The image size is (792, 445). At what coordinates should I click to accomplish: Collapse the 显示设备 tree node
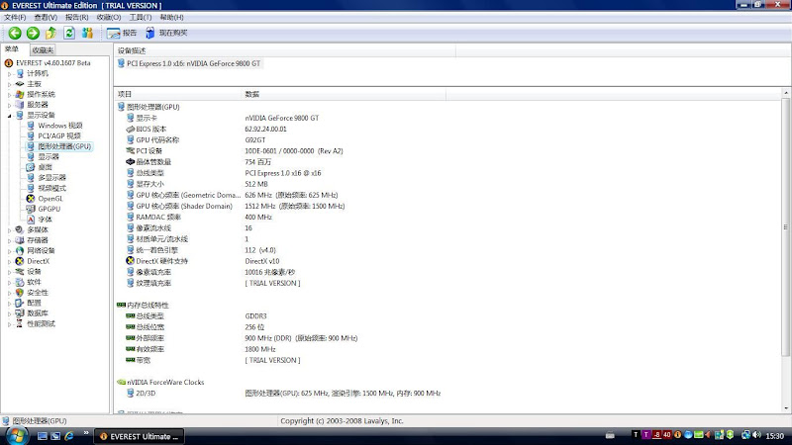click(x=9, y=116)
